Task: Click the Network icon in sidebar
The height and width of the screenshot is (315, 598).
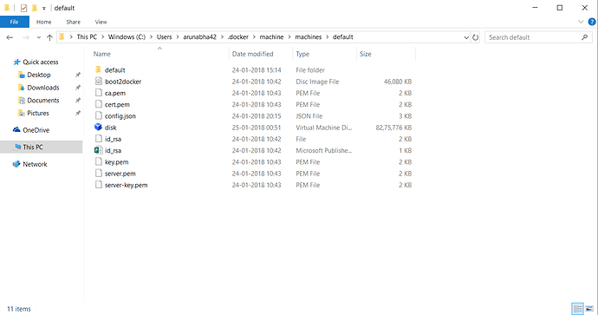Action: (16, 164)
